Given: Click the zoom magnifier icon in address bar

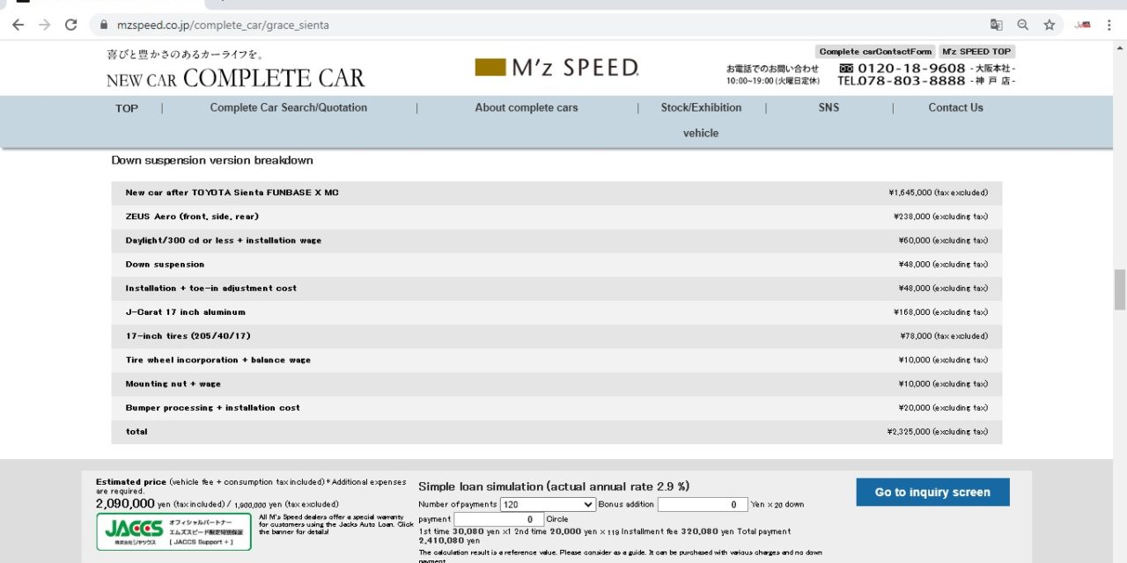Looking at the screenshot, I should (x=1022, y=25).
